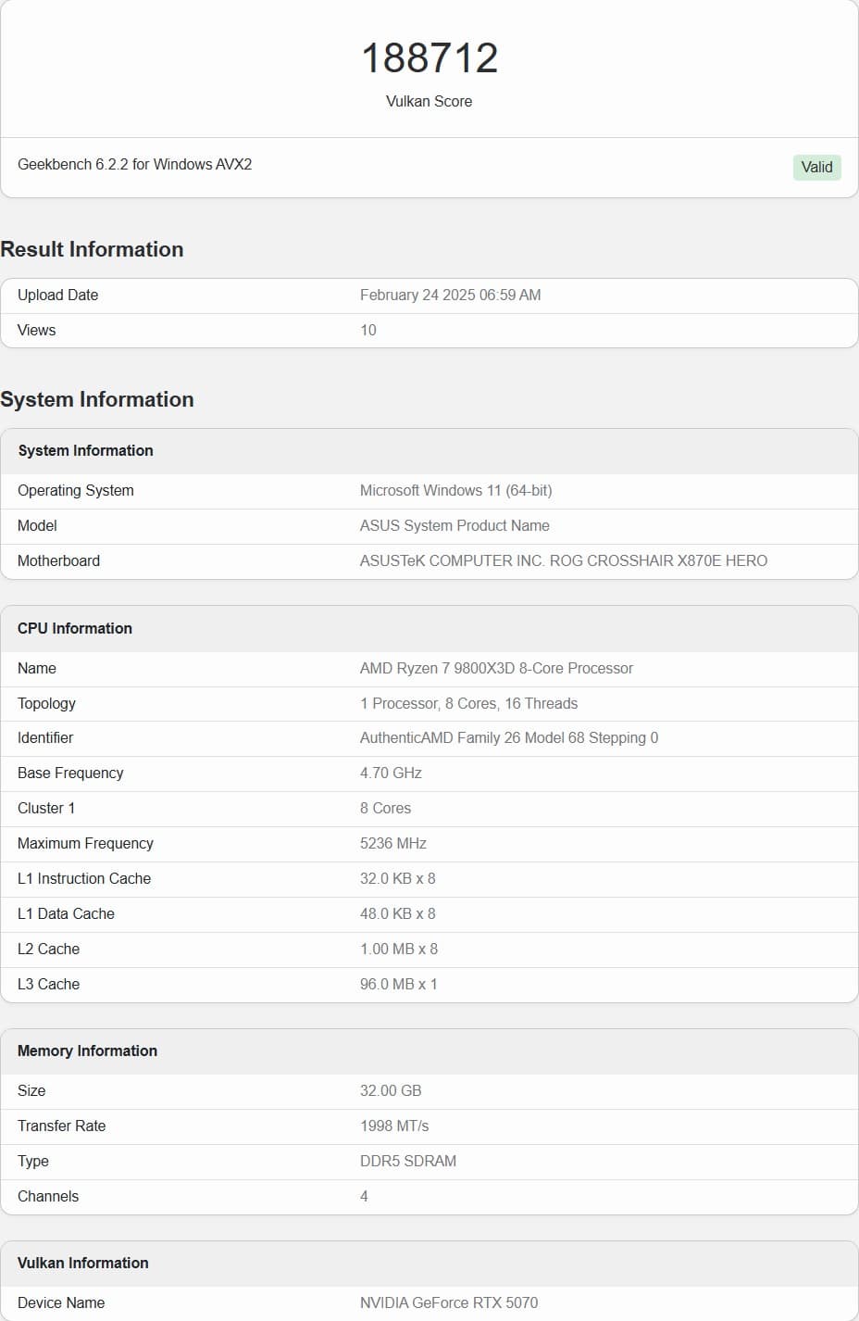Select the Vulkan Score label
The image size is (859, 1321).
click(429, 101)
